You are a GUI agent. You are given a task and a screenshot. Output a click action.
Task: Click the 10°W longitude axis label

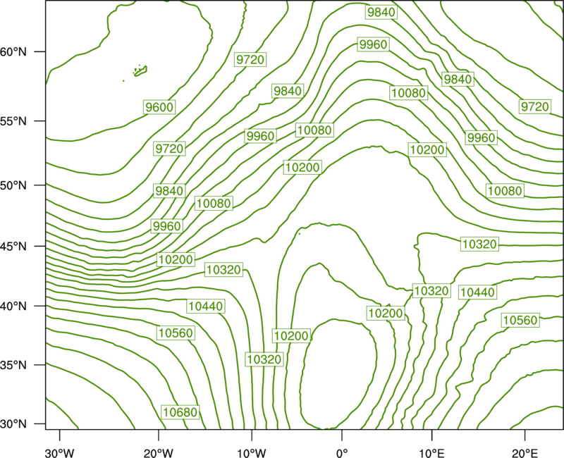pos(252,453)
